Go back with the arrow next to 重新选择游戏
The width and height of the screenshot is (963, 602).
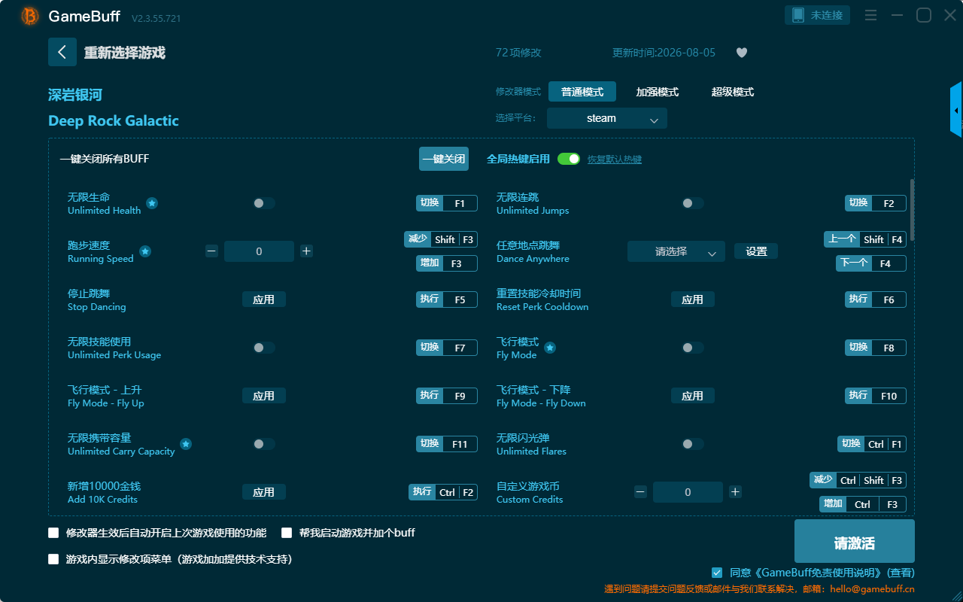(x=62, y=52)
